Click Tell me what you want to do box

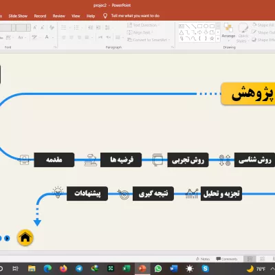pos(135,16)
